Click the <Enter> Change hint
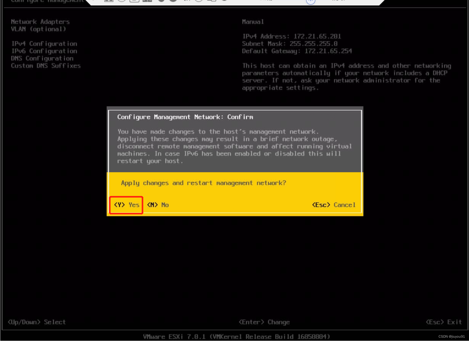The height and width of the screenshot is (341, 469). 264,322
